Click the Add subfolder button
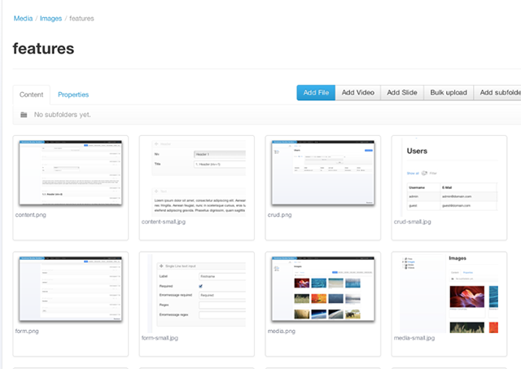Viewport: 521px width, 369px height. 497,92
